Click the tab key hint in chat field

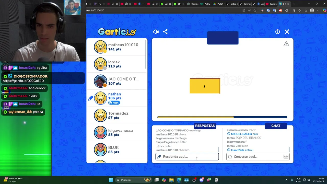pyautogui.click(x=286, y=157)
